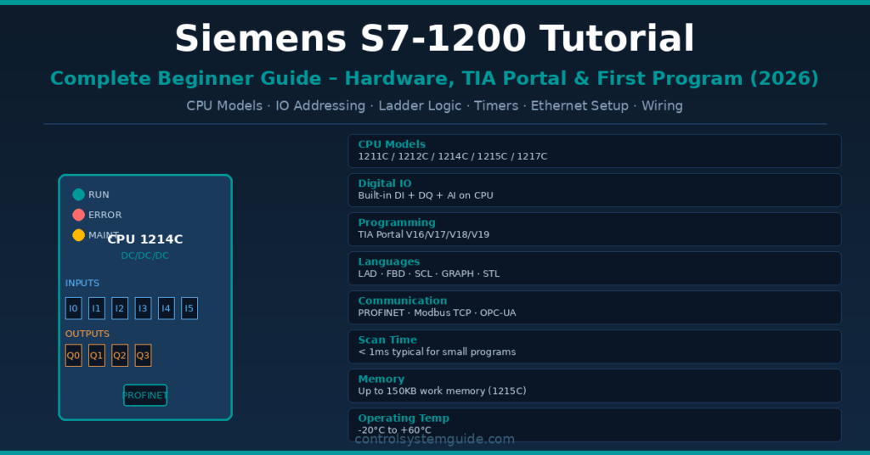
Task: Click the LAD · FBD · SCL text
Action: pos(428,274)
